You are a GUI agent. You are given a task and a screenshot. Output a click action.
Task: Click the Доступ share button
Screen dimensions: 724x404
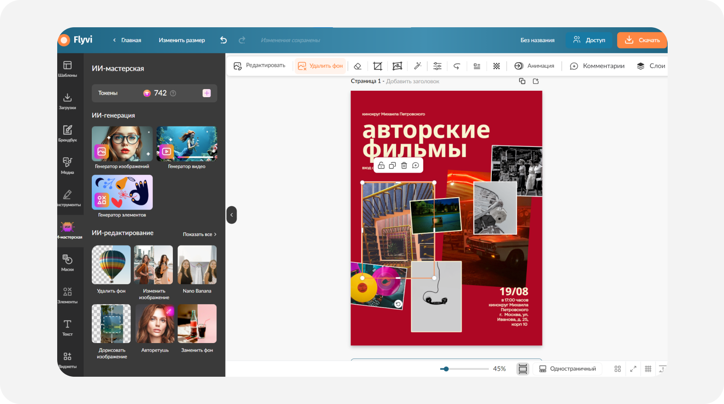tap(589, 40)
